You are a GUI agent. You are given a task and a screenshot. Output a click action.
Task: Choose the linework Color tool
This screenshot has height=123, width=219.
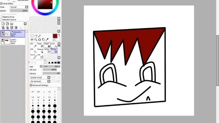pyautogui.click(x=54, y=45)
